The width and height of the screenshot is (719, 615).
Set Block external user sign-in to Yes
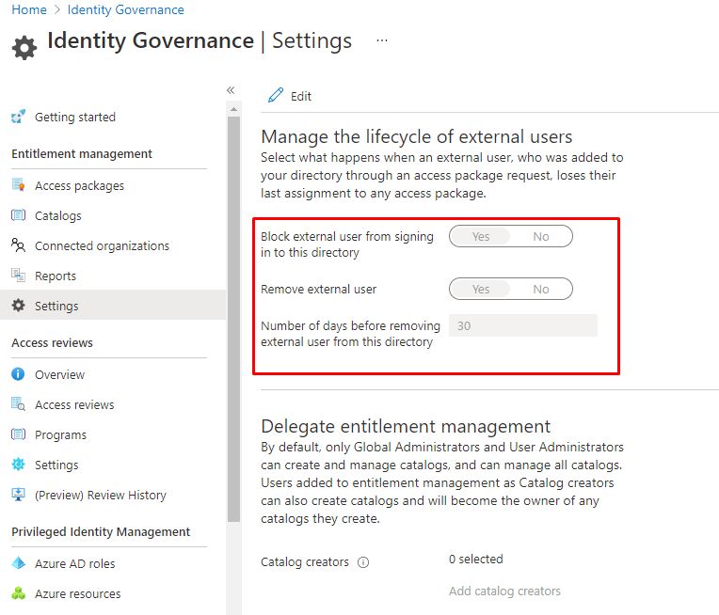(x=480, y=237)
